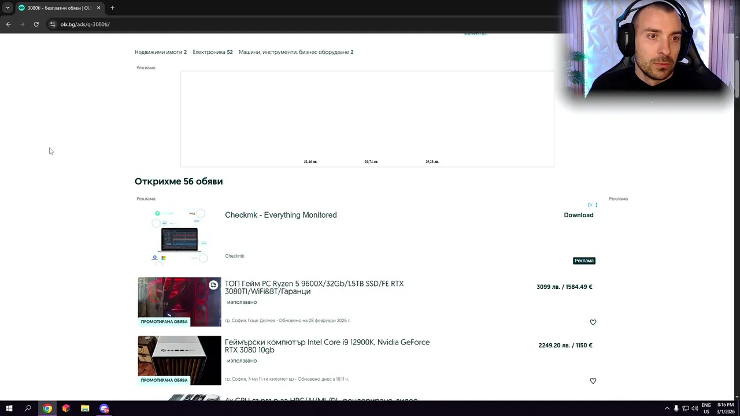This screenshot has width=740, height=416.
Task: Open AdChoices triangle icon on Checkmk ad
Action: 590,205
